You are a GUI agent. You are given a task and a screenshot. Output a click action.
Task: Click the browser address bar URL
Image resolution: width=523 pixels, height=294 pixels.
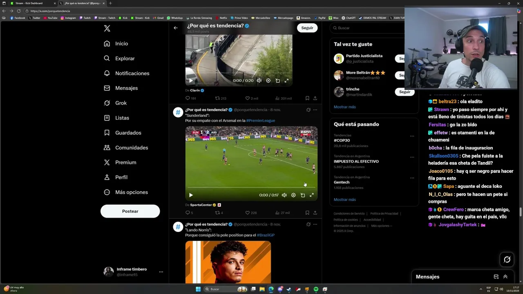pyautogui.click(x=50, y=11)
